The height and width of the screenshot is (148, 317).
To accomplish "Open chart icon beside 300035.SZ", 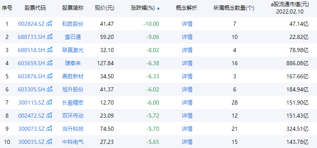I will coord(49,142).
